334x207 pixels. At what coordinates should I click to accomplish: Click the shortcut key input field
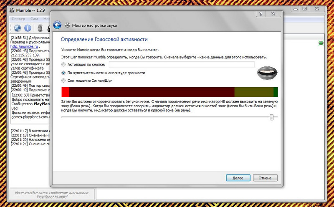(x=182, y=64)
